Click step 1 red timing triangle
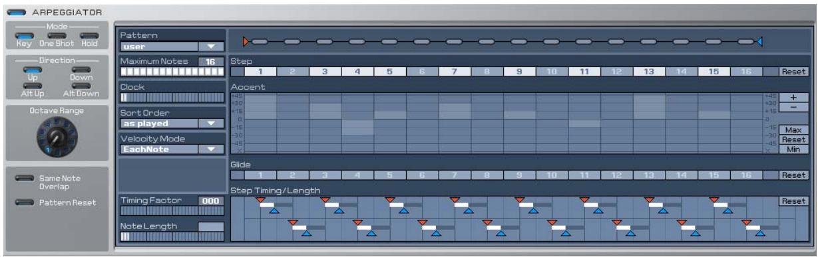The height and width of the screenshot is (257, 818). 260,199
